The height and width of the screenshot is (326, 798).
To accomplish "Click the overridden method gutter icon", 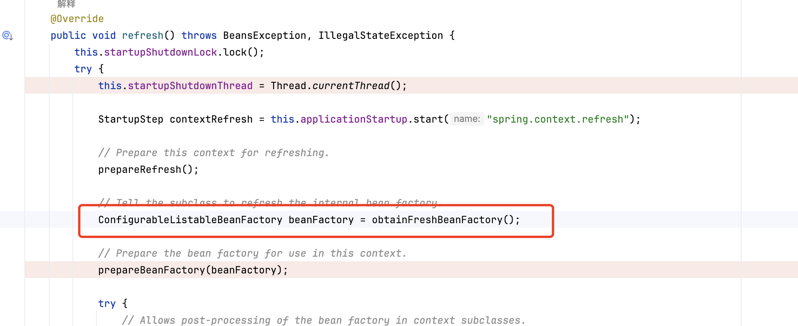I will click(x=8, y=36).
